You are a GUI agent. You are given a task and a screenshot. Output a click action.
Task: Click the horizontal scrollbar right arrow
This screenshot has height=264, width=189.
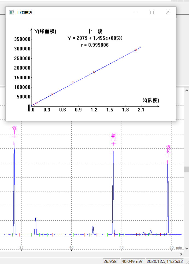tap(181, 254)
